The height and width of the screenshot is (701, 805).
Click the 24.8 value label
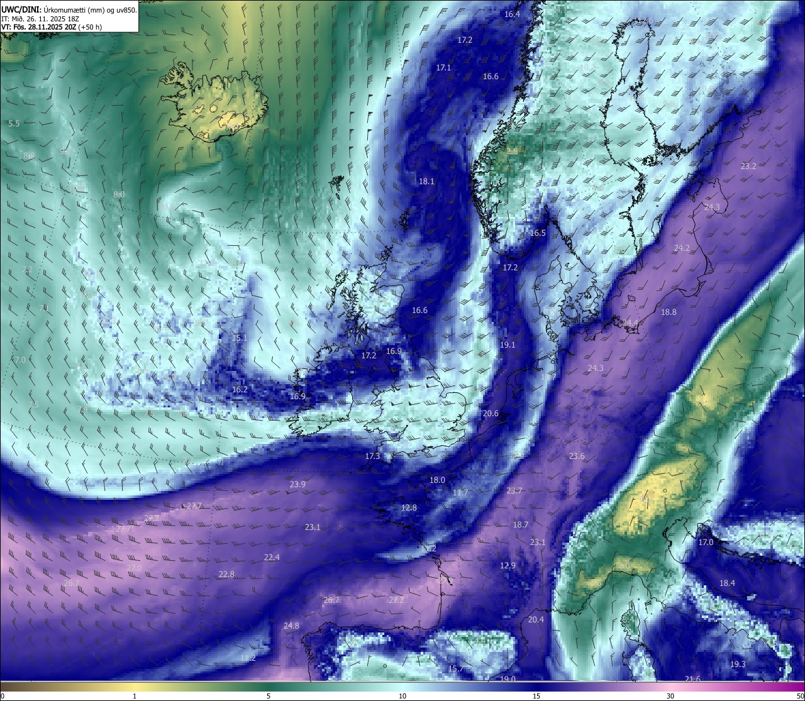coord(291,626)
